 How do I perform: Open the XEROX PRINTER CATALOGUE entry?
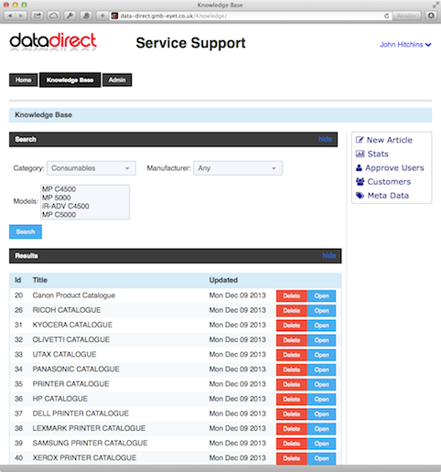pos(321,458)
